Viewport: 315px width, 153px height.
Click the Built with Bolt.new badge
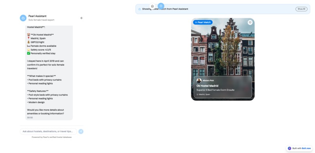click(299, 148)
